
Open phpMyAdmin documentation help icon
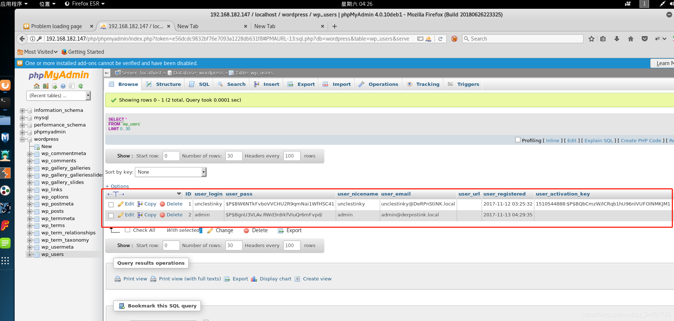point(63,86)
